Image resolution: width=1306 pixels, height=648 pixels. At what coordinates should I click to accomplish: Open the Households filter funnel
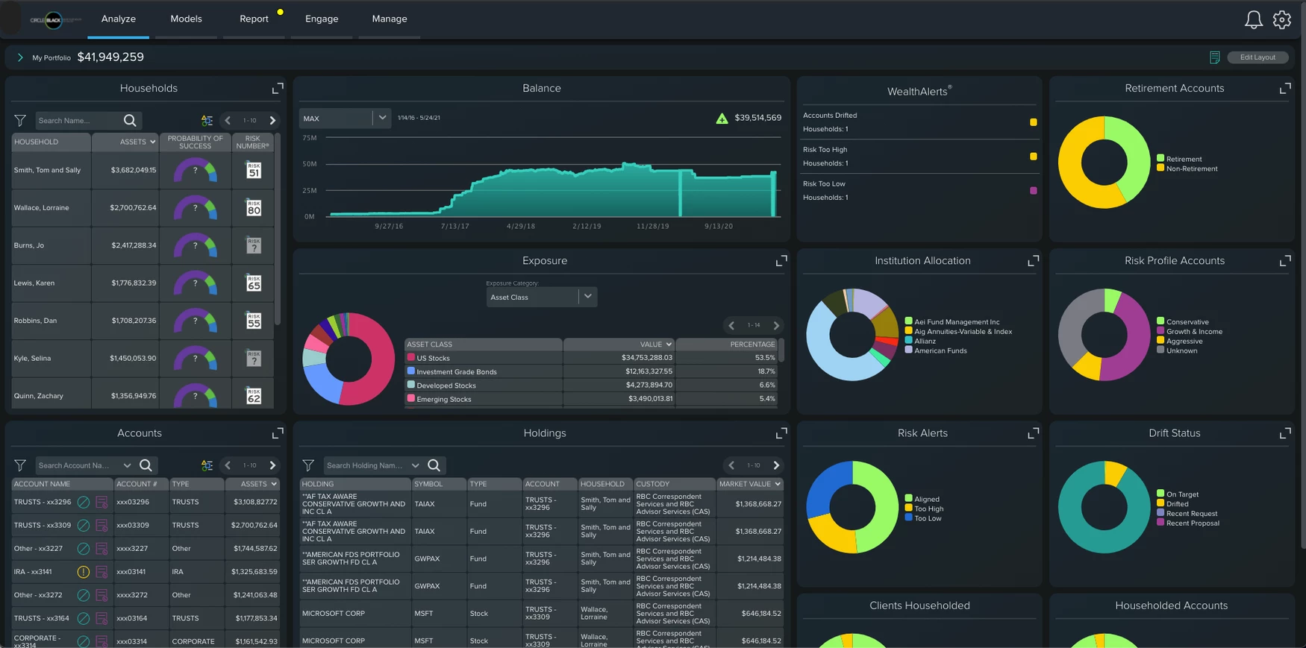pos(20,121)
